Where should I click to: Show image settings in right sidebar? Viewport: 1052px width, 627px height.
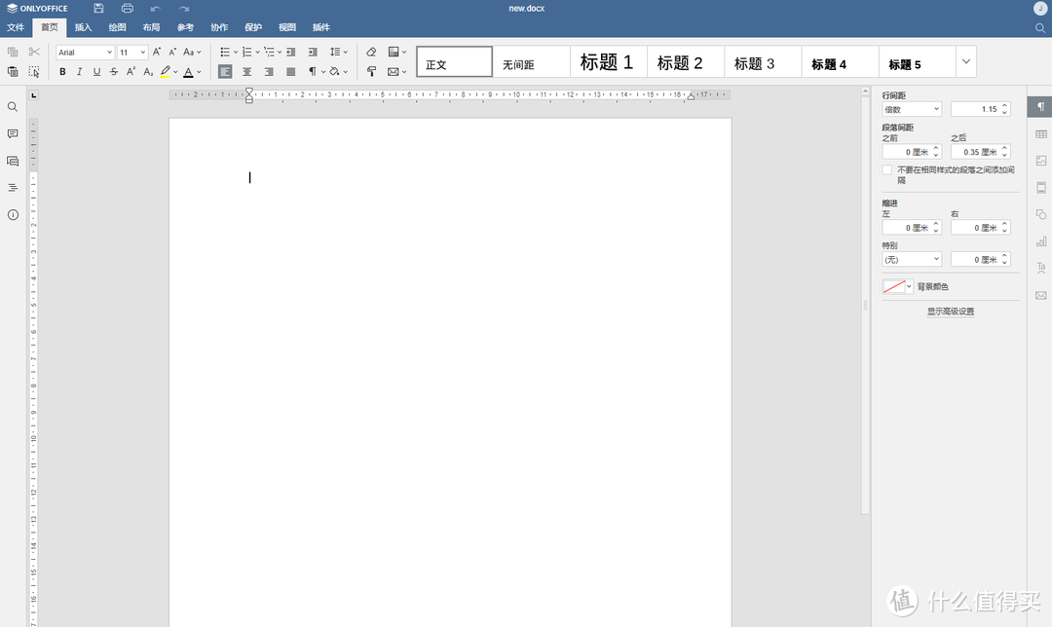1041,159
